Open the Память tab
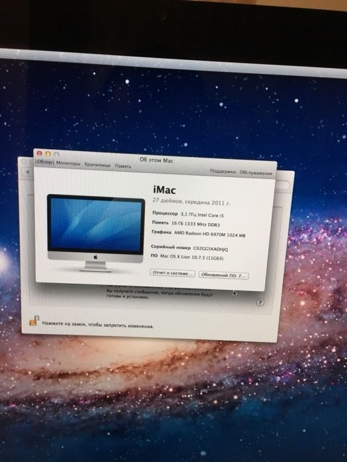The height and width of the screenshot is (462, 347). 123,166
